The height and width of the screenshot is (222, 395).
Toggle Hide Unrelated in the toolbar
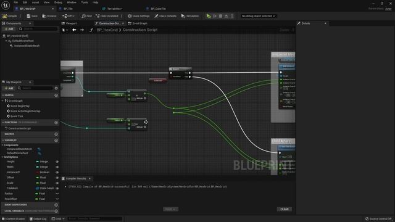(107, 16)
